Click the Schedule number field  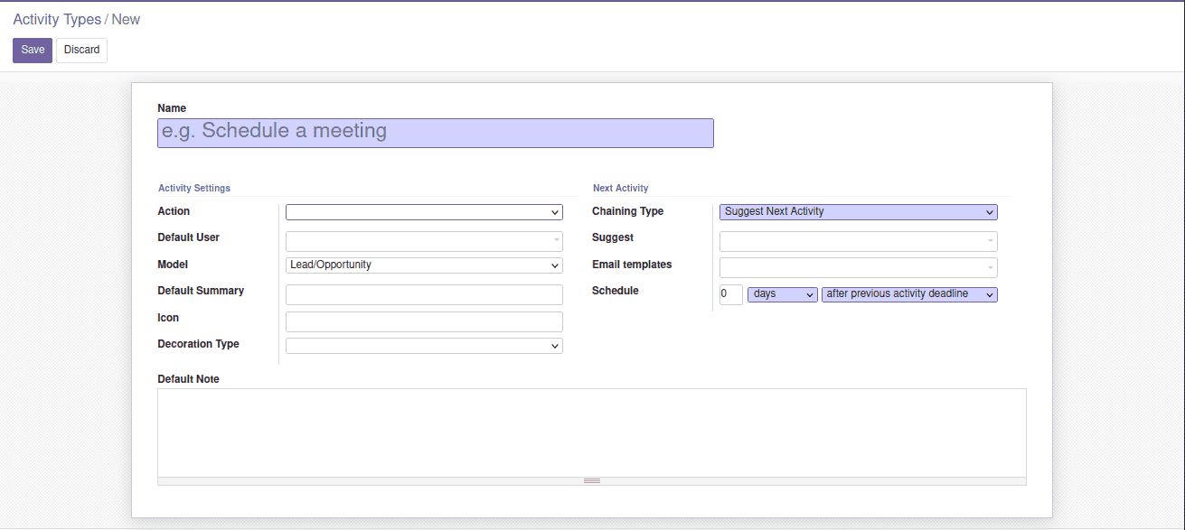point(731,294)
